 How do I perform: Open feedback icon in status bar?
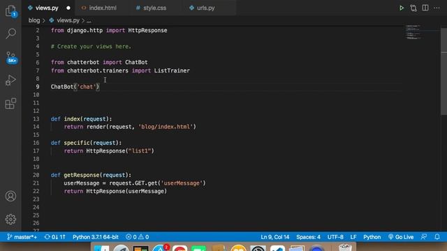(x=424, y=237)
